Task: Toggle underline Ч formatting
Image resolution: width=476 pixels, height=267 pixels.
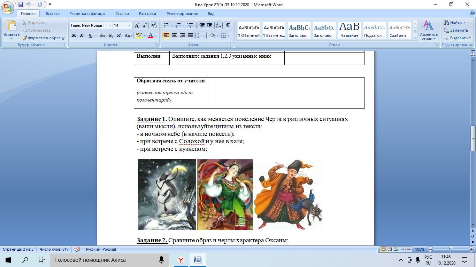Action: click(90, 35)
